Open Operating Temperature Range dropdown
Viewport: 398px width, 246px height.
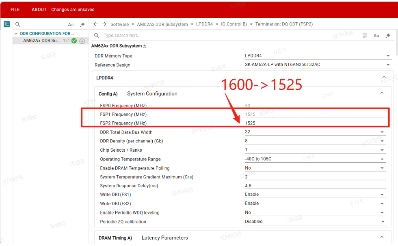coord(315,159)
